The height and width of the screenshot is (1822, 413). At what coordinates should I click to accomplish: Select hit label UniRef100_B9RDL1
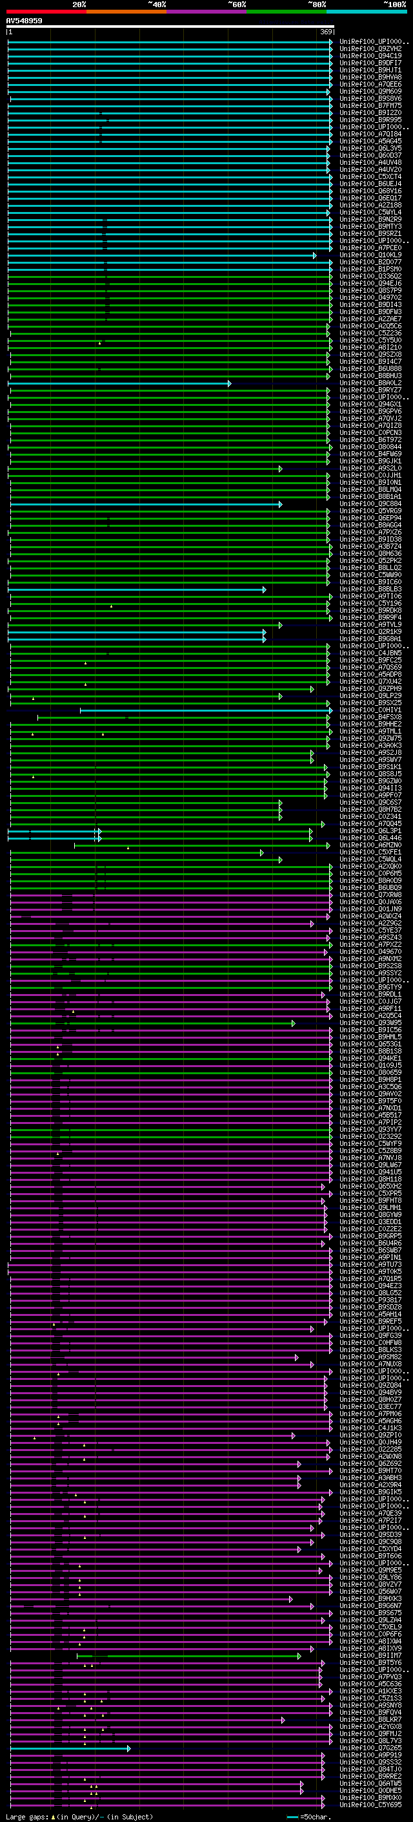tap(370, 995)
